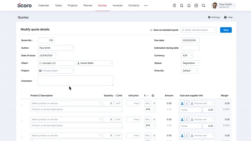Click second row Price field
The image size is (251, 141).
133,119
